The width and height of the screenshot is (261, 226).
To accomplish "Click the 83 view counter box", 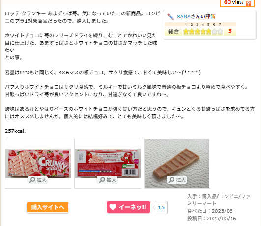I will (x=237, y=3).
